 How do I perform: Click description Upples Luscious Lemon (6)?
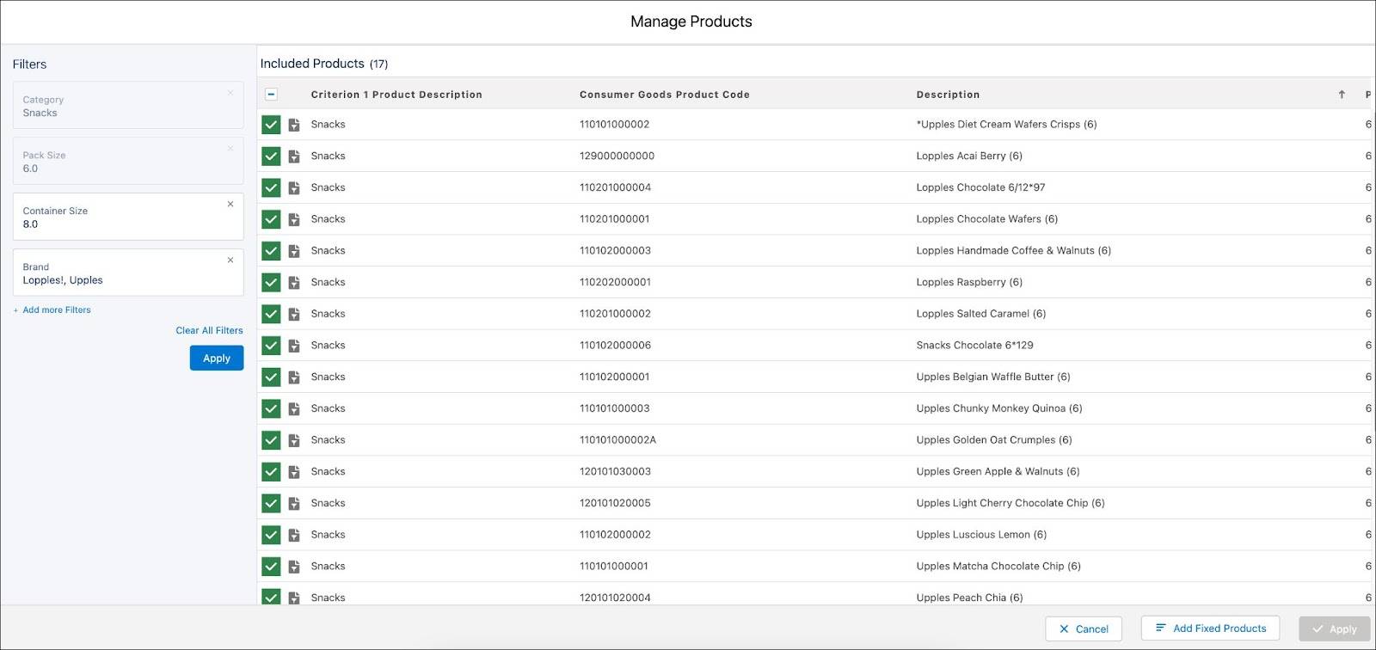click(x=981, y=535)
